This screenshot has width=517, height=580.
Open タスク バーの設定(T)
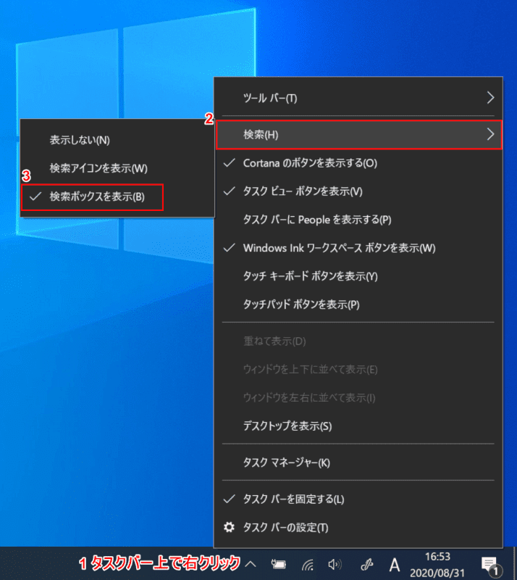coord(358,528)
